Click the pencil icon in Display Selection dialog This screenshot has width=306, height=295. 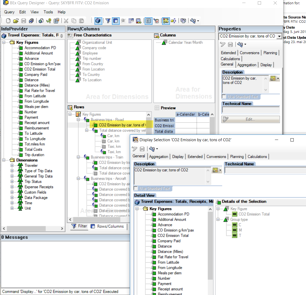tap(134, 149)
